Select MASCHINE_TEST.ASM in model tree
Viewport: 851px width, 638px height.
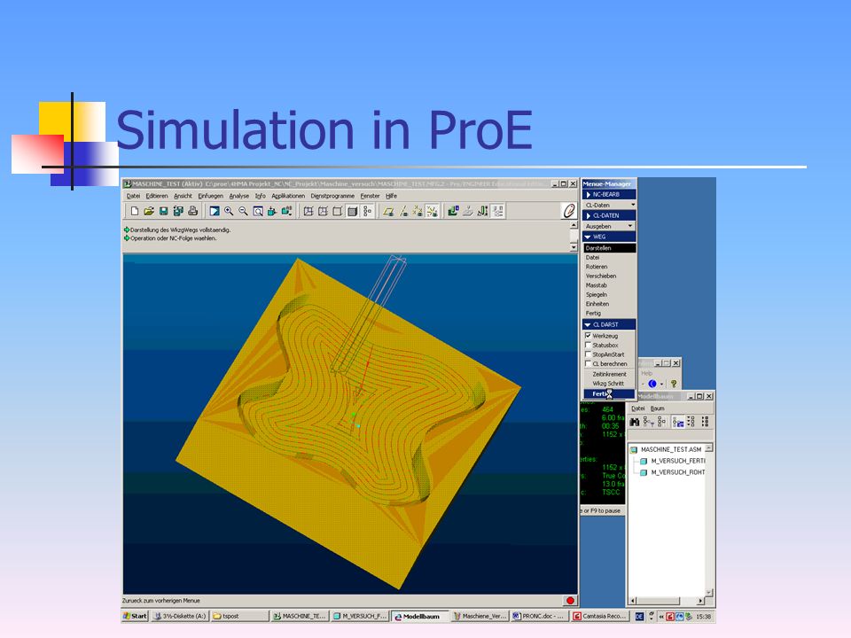(671, 450)
